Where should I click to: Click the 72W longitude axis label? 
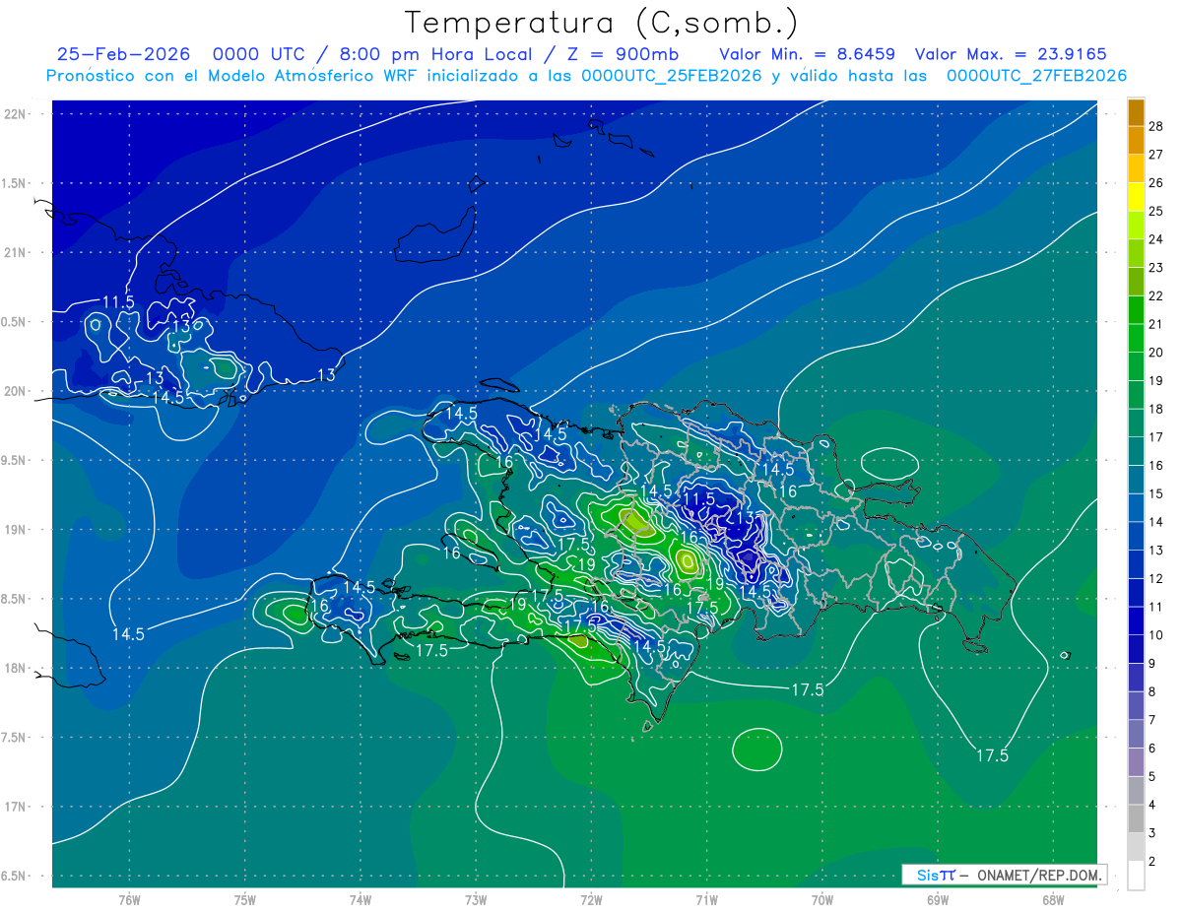pos(591,899)
